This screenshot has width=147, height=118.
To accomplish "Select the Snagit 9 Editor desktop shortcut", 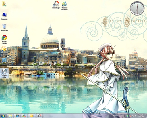I will point(4,73).
